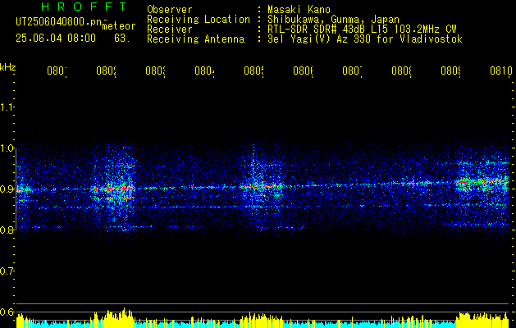Click receiver details RTL-SDR SDR# 43dB line
Image resolution: width=516 pixels, height=328 pixels.
click(x=362, y=30)
